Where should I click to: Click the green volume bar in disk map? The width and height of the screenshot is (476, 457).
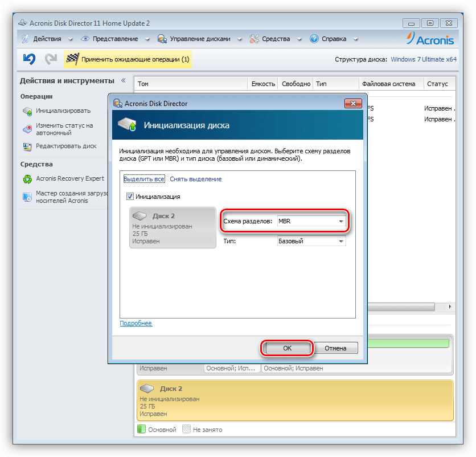pyautogui.click(x=408, y=344)
